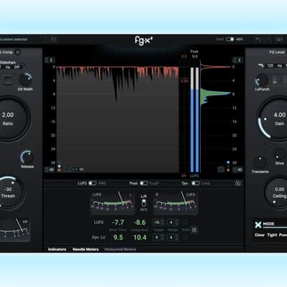287x287 pixels.
Task: Click the Dyn. LU range stepper showing 4
Action: (173, 237)
